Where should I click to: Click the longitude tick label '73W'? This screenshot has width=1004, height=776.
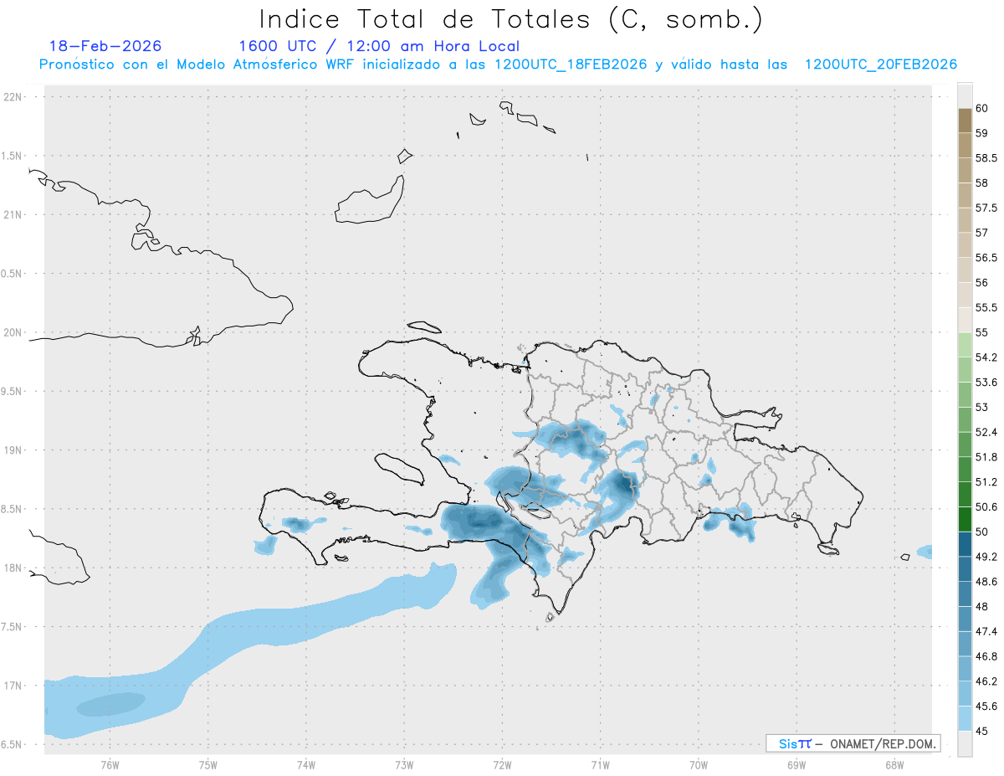coord(404,765)
